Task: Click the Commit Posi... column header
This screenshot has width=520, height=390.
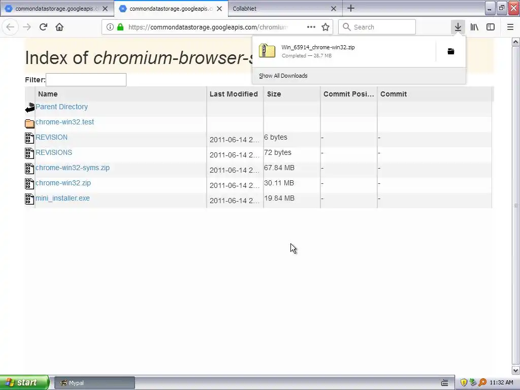Action: [348, 94]
